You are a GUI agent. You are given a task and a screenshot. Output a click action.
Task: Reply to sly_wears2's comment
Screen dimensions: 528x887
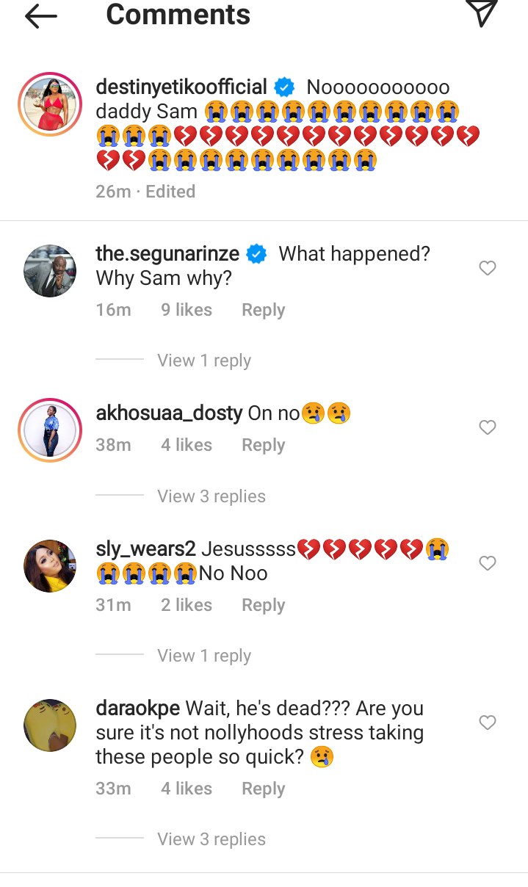263,605
